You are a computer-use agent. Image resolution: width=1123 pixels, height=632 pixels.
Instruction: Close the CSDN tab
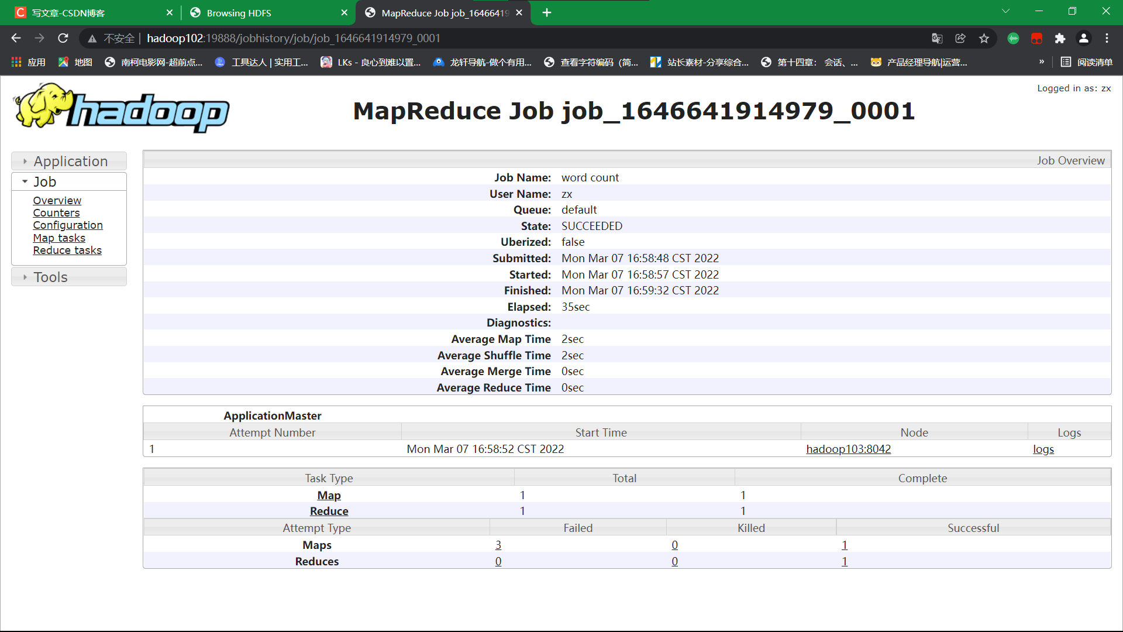click(x=170, y=13)
